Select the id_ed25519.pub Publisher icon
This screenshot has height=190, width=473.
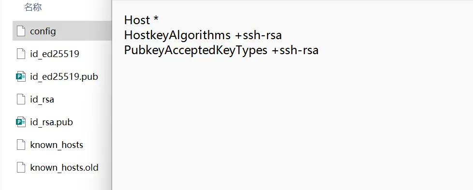(x=21, y=76)
